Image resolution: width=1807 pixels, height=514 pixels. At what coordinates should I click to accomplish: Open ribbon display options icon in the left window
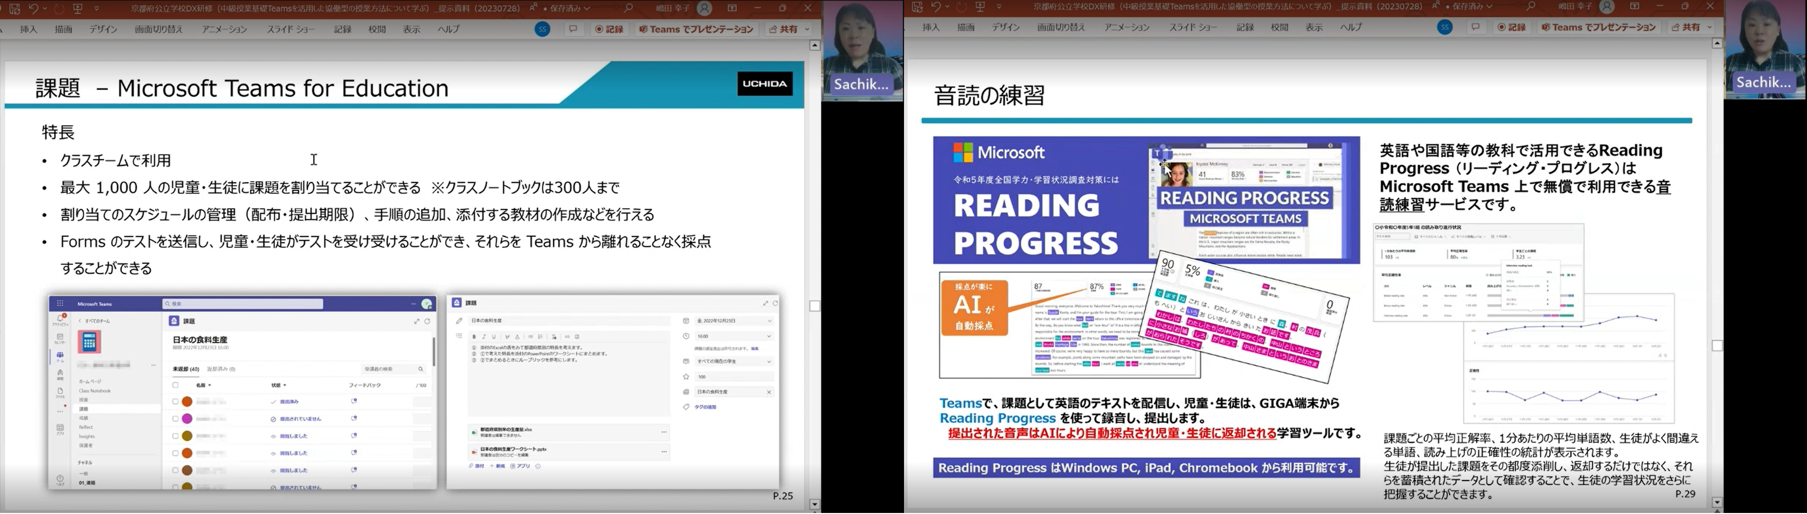[732, 8]
